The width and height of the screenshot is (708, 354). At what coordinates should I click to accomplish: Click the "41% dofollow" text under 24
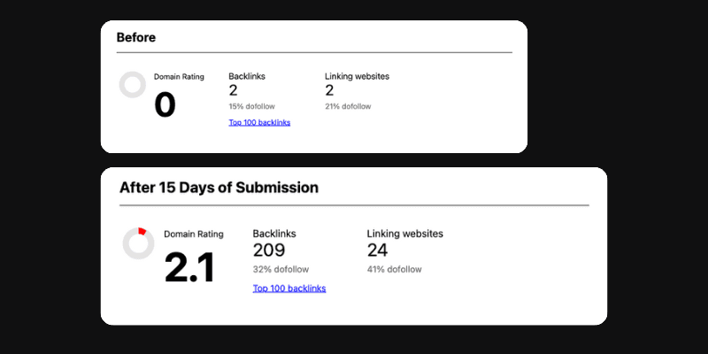pyautogui.click(x=395, y=269)
